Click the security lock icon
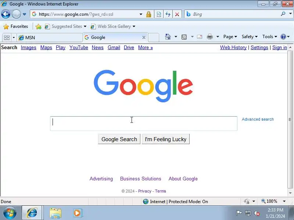The image size is (294, 220). point(148,14)
